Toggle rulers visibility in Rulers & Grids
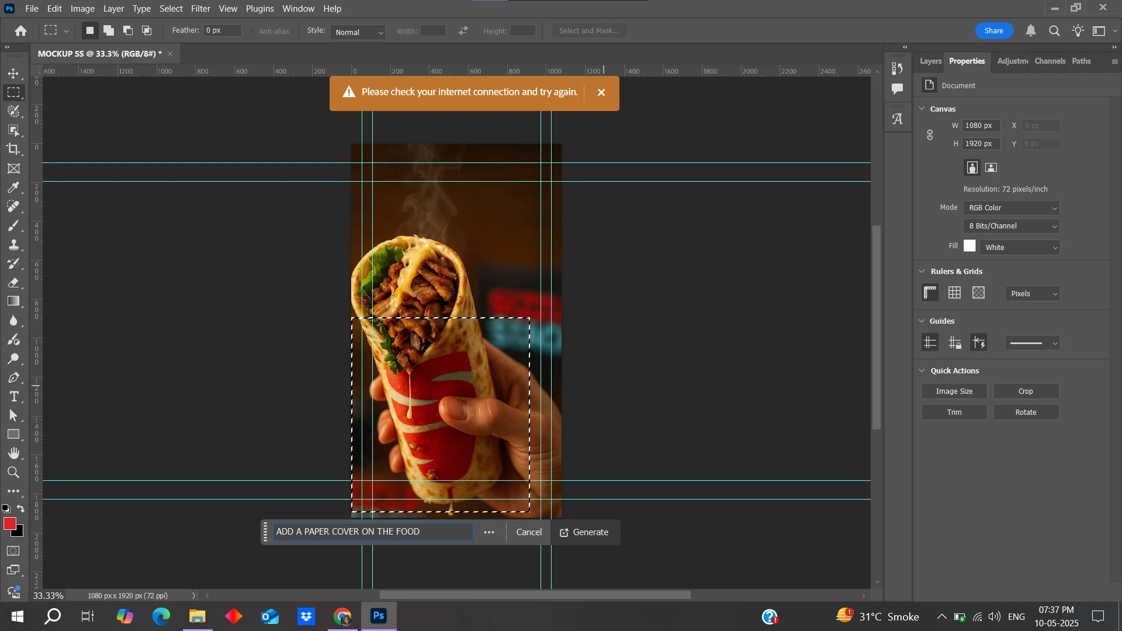1122x631 pixels. (930, 293)
